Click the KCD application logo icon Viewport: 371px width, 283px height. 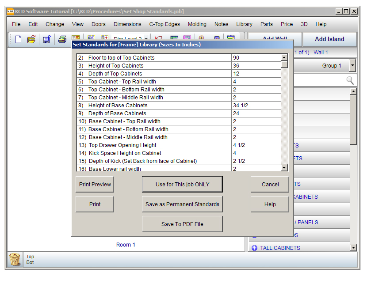[x=10, y=11]
